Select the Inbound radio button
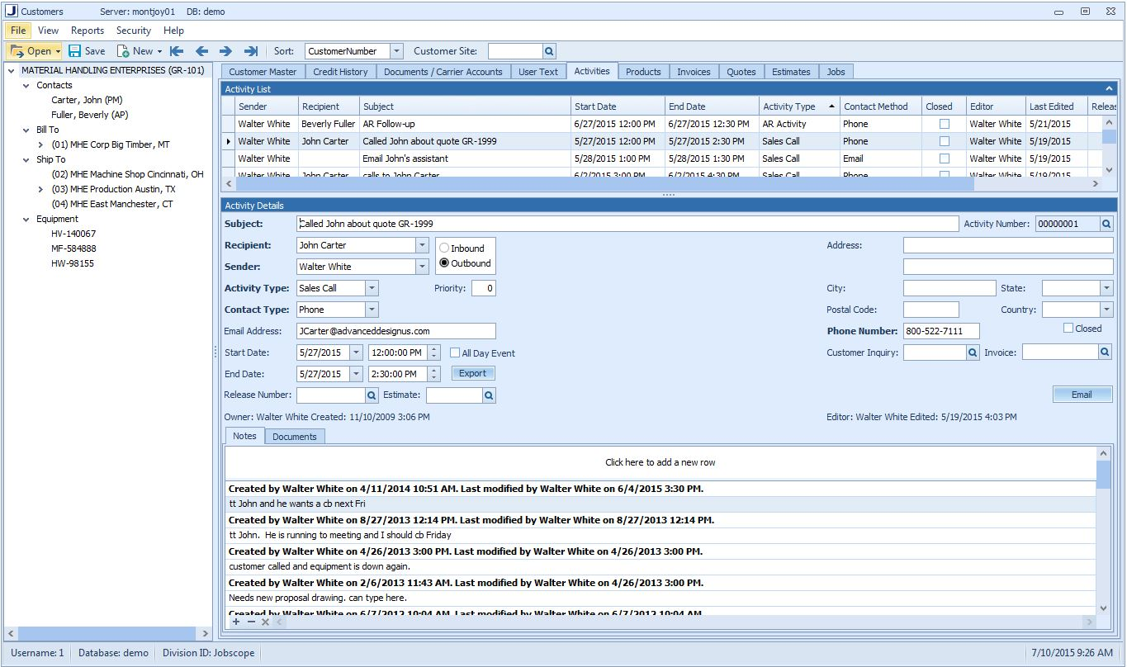The width and height of the screenshot is (1127, 667). tap(444, 248)
